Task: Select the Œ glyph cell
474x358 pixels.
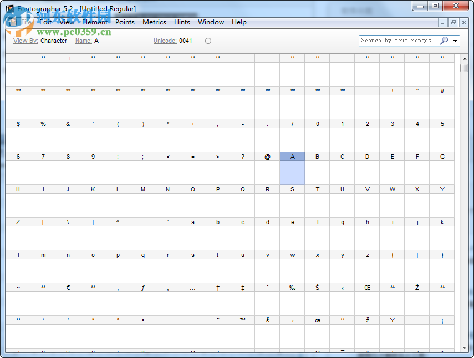Action: (x=368, y=299)
